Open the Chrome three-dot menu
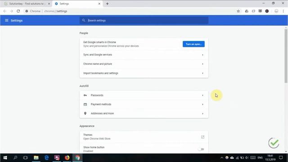288x162 pixels. pyautogui.click(x=283, y=11)
